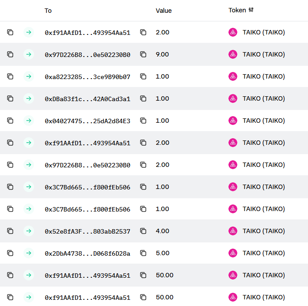Open address 0x97D226B8 in the 9.00 row

pyautogui.click(x=87, y=55)
